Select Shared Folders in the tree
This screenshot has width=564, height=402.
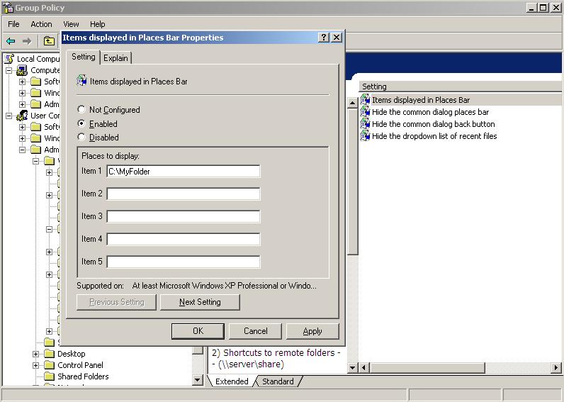tap(83, 376)
